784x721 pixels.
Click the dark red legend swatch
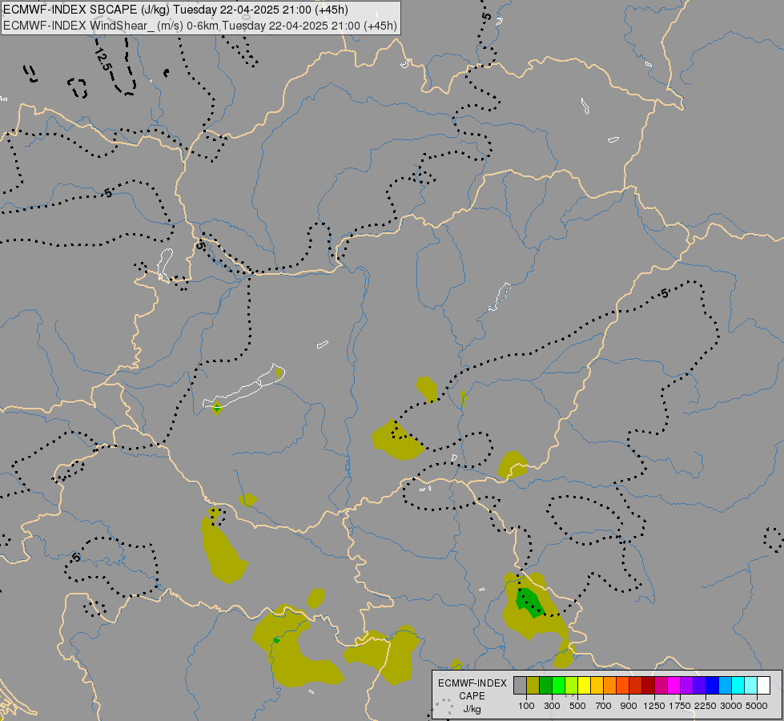pyautogui.click(x=648, y=686)
